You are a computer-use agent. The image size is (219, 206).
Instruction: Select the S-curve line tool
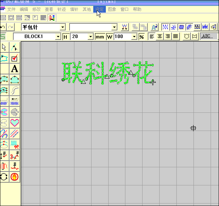tap(15, 90)
